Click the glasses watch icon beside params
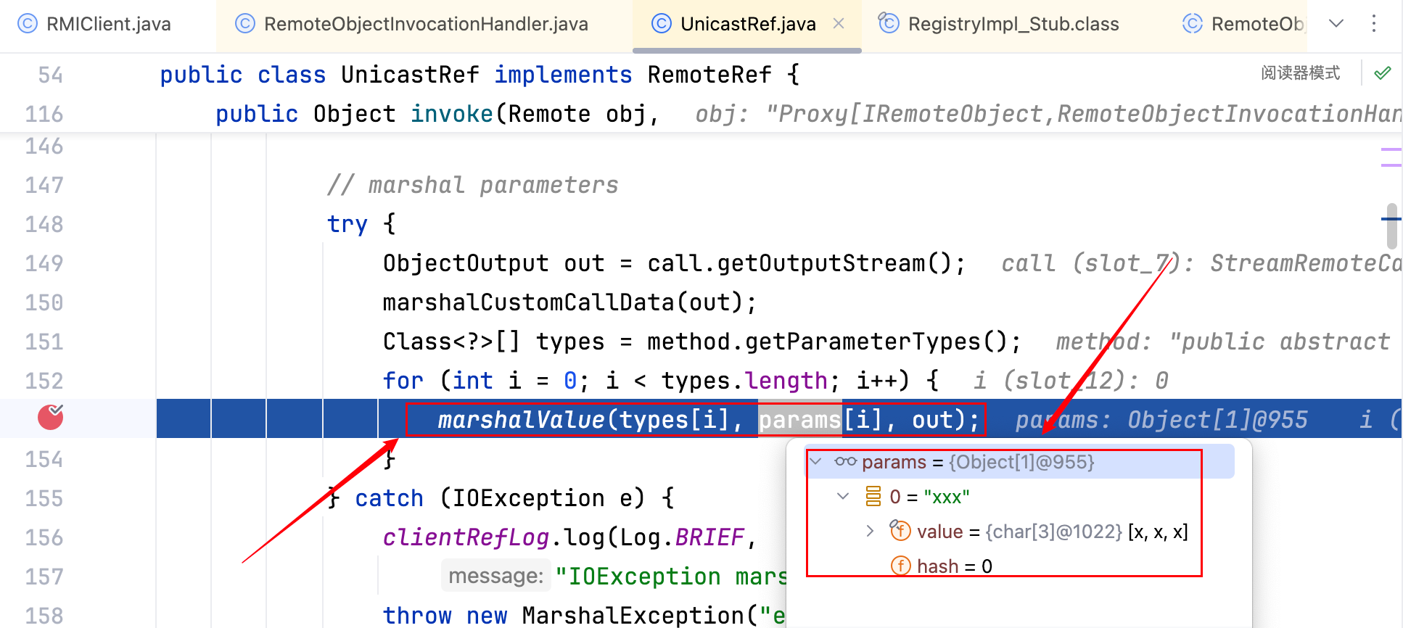This screenshot has width=1403, height=628. pyautogui.click(x=845, y=462)
